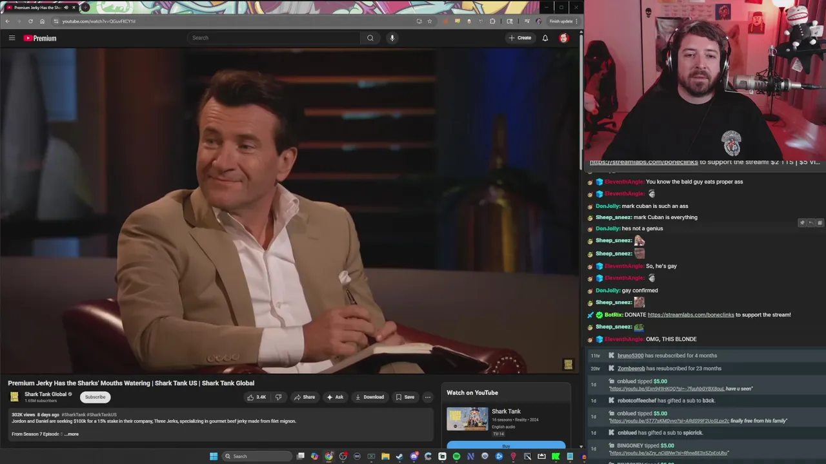Open browser home page button
The width and height of the screenshot is (826, 464).
(x=42, y=21)
